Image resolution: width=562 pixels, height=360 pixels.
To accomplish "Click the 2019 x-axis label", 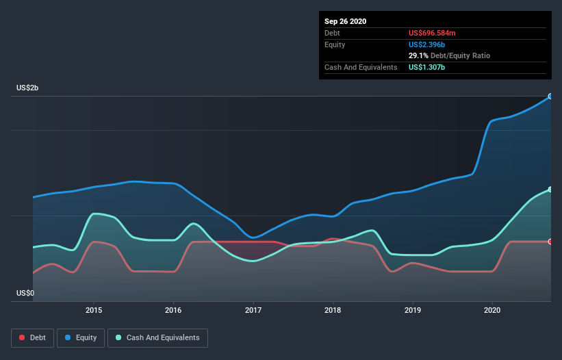I will coord(413,310).
